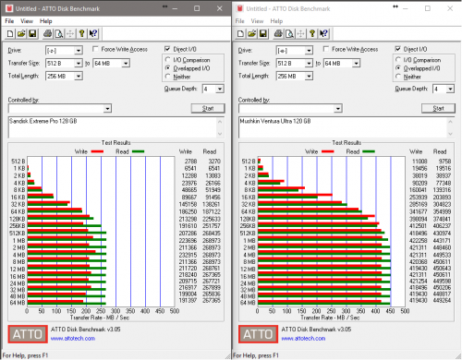Click Print icon in left ATTO window

click(x=47, y=33)
